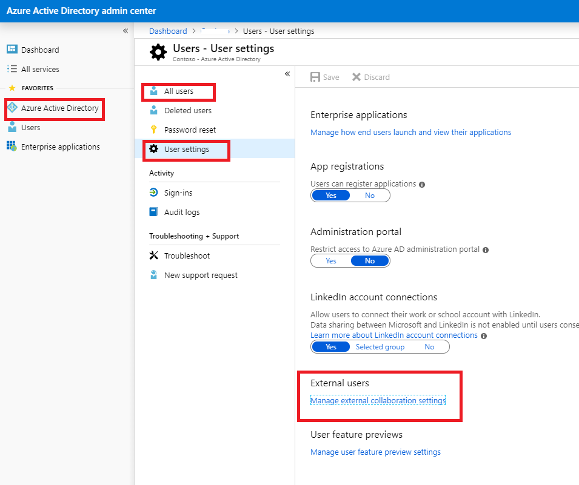Click the User settings gear icon in menu
The width and height of the screenshot is (579, 485).
[x=153, y=148]
